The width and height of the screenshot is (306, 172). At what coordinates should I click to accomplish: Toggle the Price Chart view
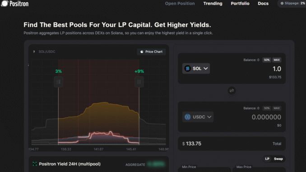pos(152,52)
